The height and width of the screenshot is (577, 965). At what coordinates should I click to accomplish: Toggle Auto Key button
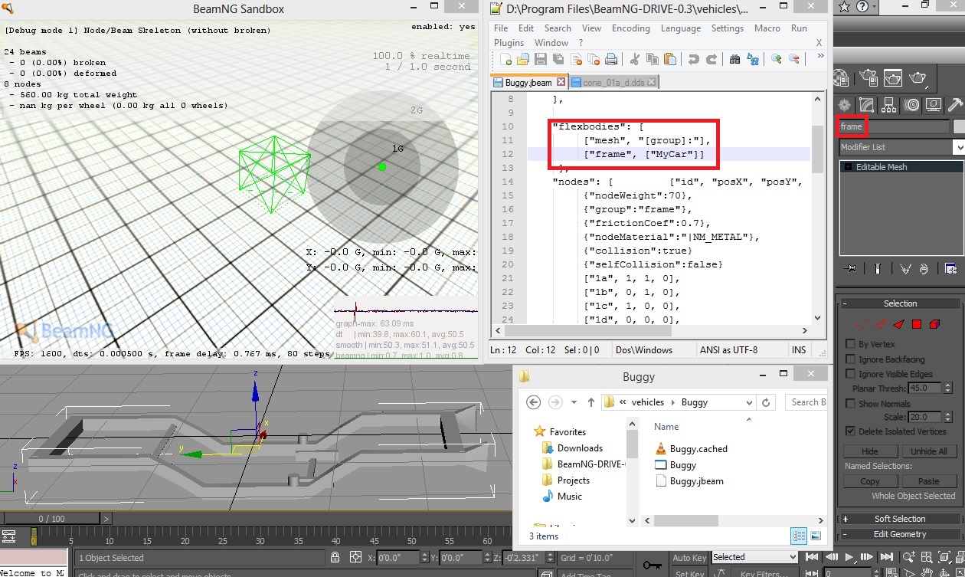coord(689,558)
